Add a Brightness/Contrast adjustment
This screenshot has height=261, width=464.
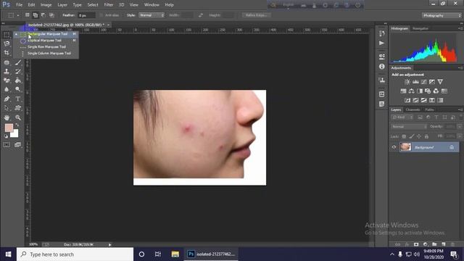click(x=407, y=82)
